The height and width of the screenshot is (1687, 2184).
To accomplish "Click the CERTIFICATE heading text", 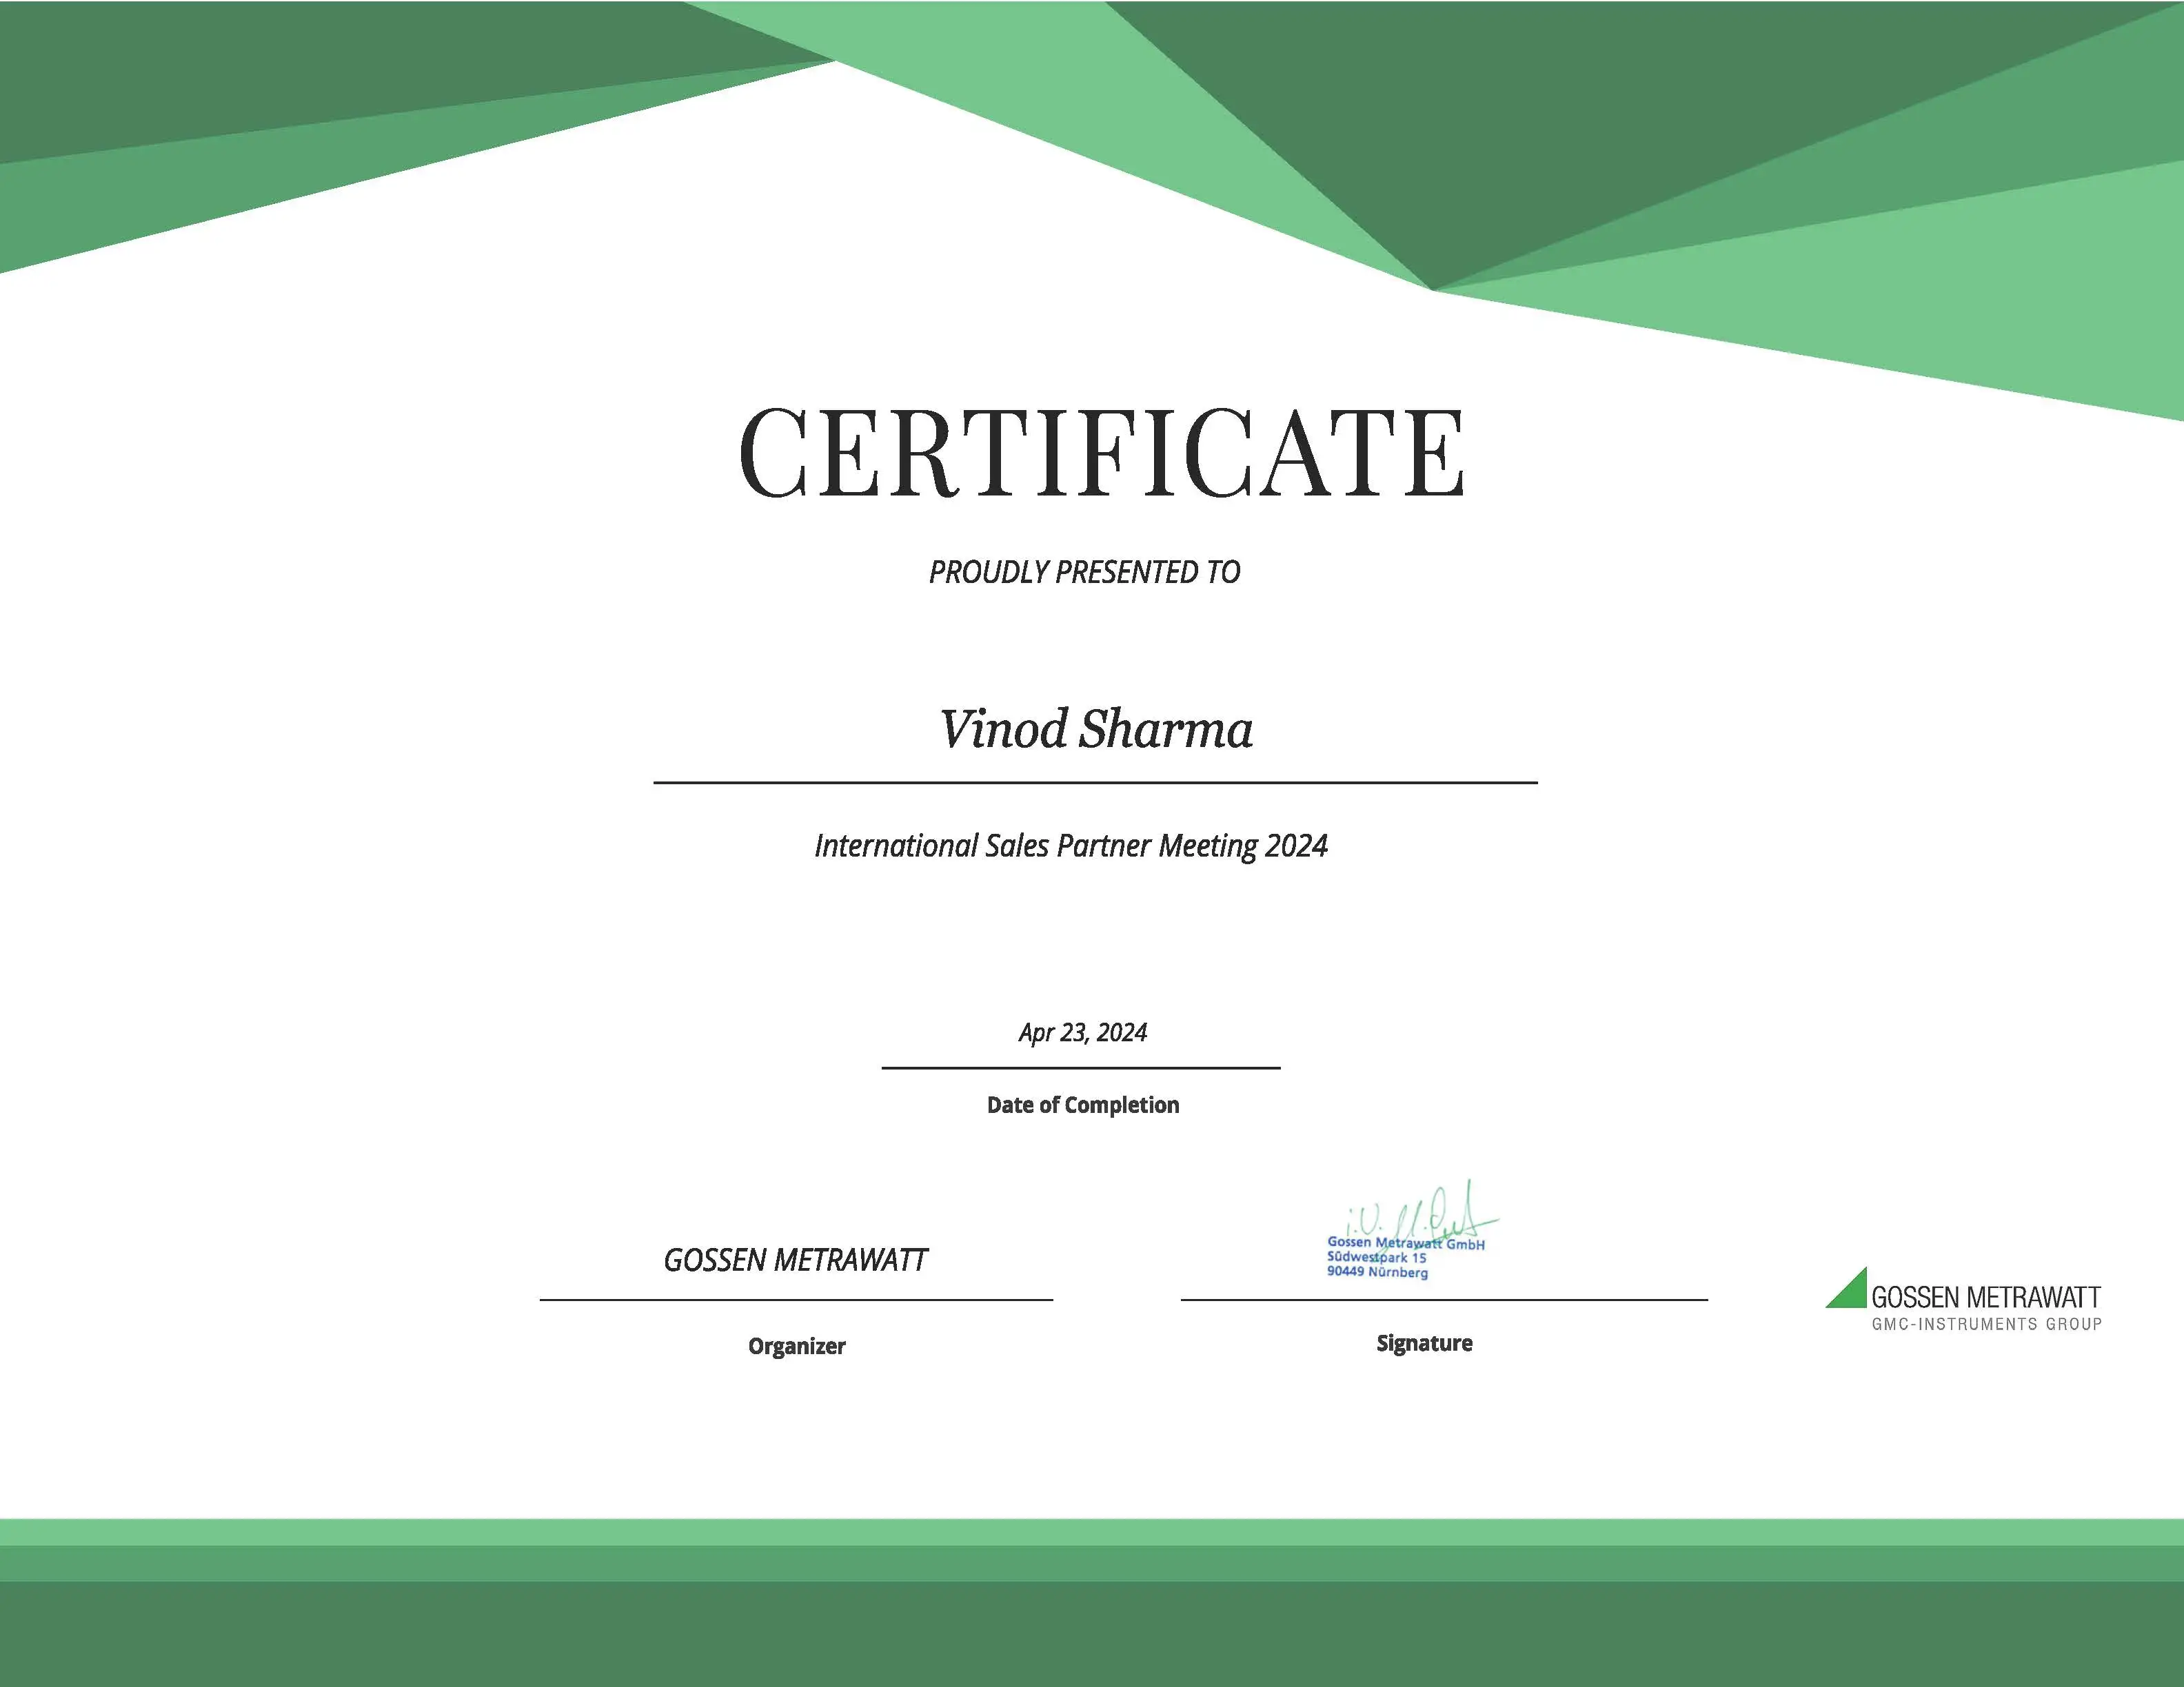I will point(1101,453).
